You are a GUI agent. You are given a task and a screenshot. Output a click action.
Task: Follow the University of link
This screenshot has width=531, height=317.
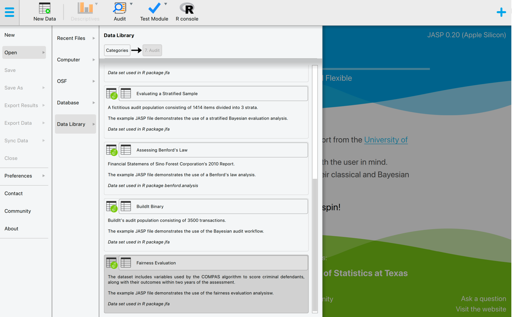pyautogui.click(x=386, y=140)
